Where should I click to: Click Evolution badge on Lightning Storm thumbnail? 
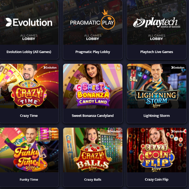[178, 68]
